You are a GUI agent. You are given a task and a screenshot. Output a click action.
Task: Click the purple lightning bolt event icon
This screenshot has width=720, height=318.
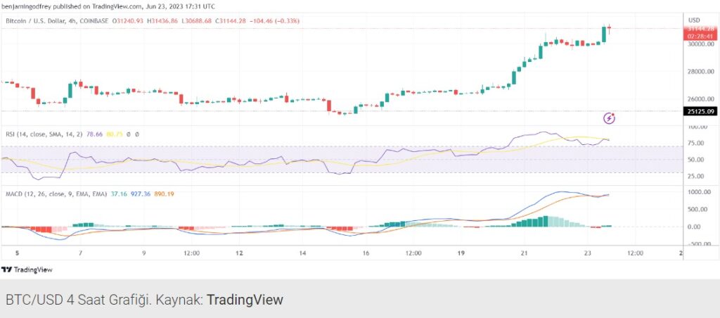(609, 119)
